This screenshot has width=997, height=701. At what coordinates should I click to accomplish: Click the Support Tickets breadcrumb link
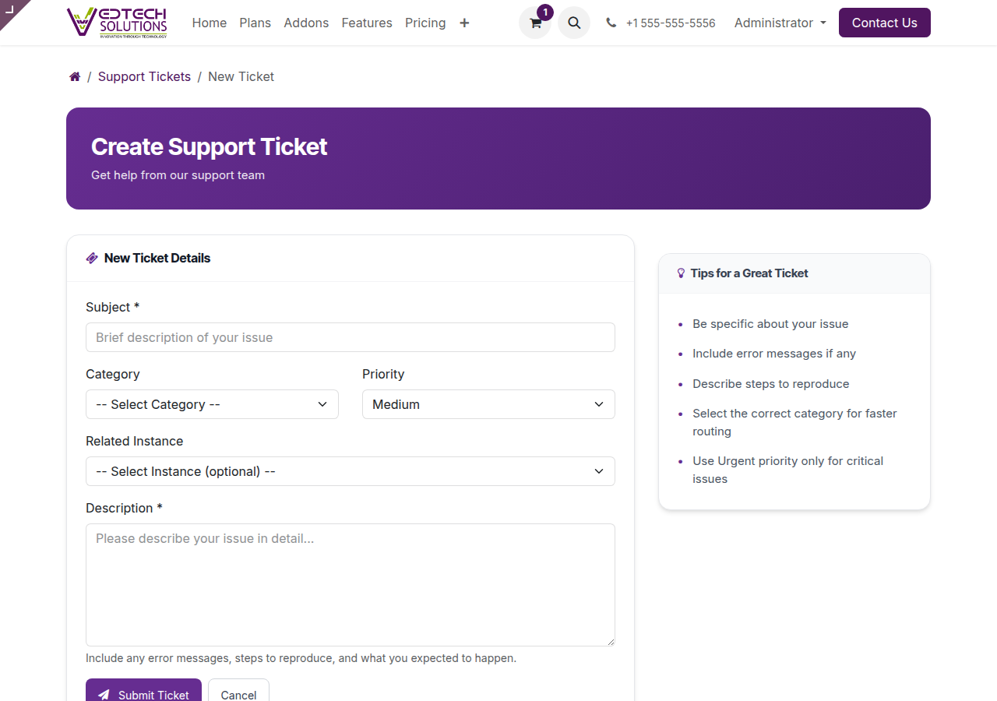(x=144, y=76)
